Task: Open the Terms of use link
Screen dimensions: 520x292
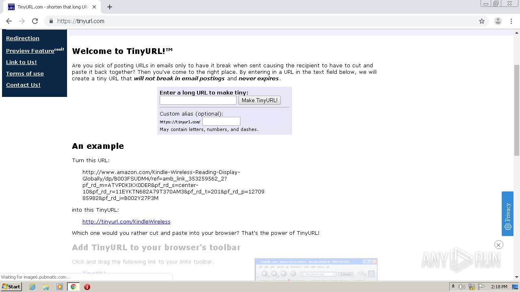Action: click(x=25, y=73)
